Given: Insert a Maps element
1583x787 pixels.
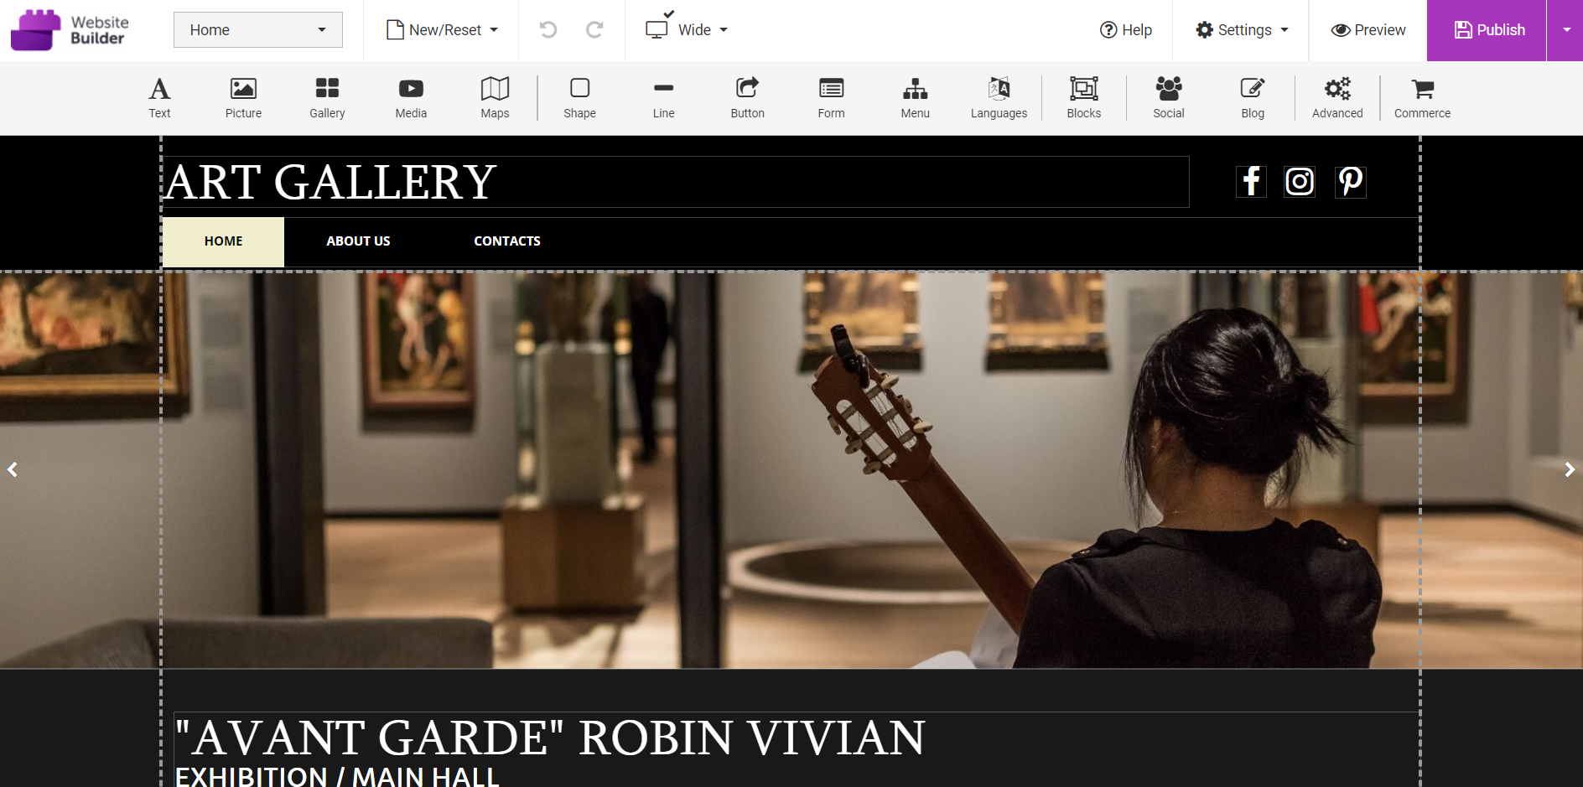Looking at the screenshot, I should 495,98.
